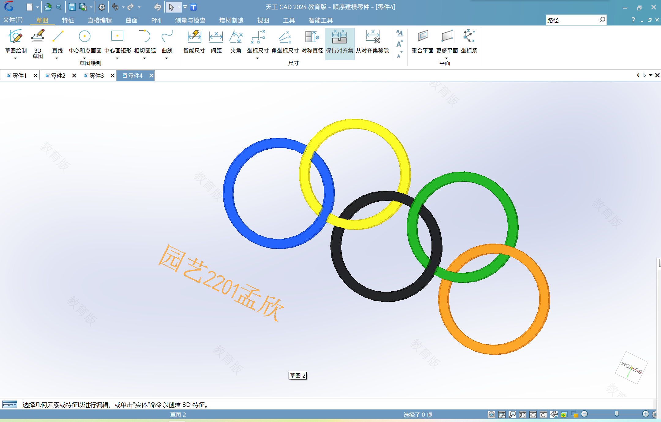Screen dimensions: 661x422
Task: Choose the 间距 distance dimension tool
Action: (216, 42)
